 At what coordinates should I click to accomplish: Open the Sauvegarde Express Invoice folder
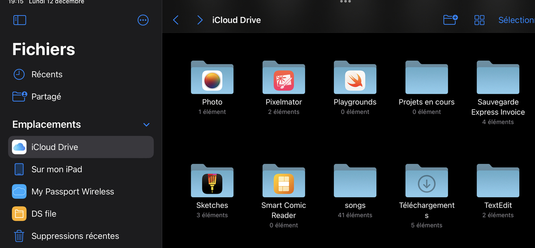pos(498,77)
